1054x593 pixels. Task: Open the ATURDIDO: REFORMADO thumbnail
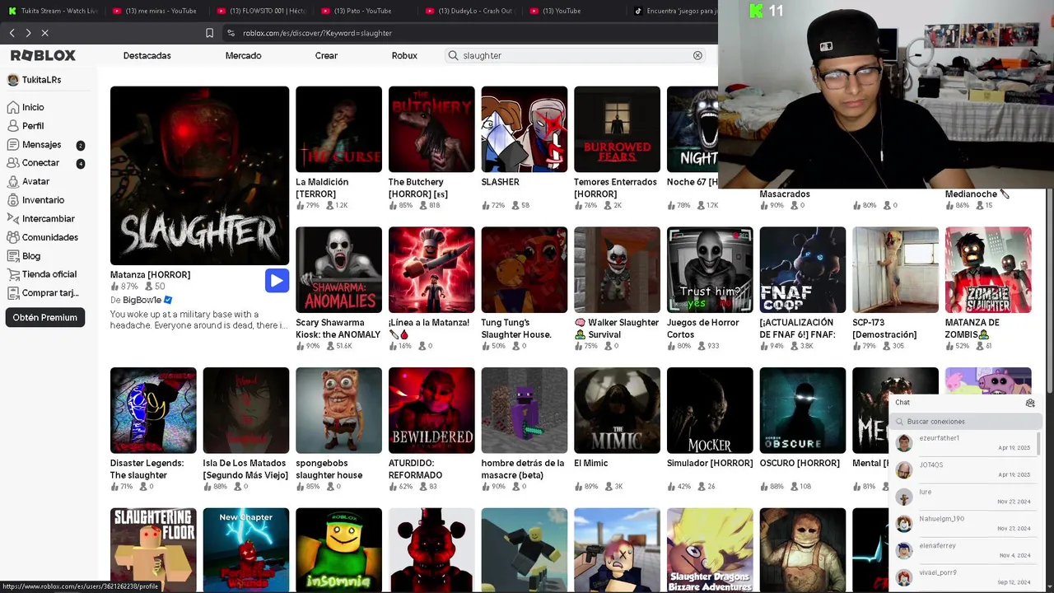click(431, 410)
